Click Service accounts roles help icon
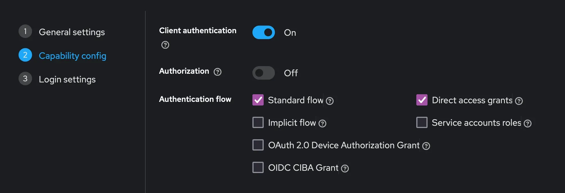 [x=528, y=123]
